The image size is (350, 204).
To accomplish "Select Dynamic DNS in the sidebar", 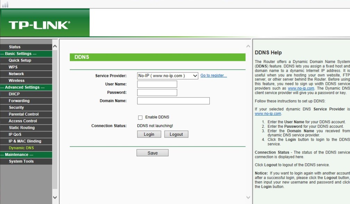I will point(26,148).
